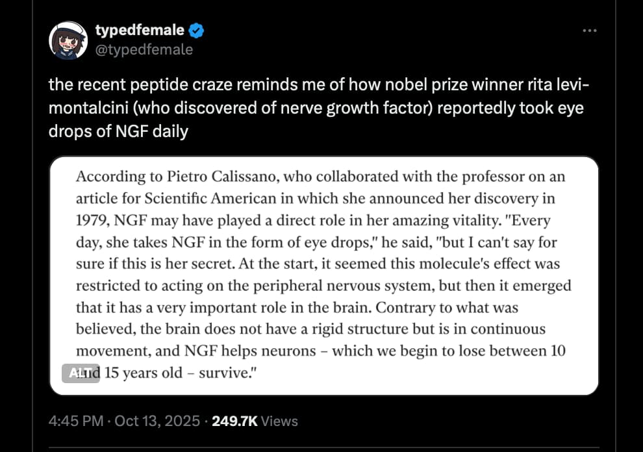The height and width of the screenshot is (452, 643).
Task: Open the @typedfemale handle link
Action: 144,49
